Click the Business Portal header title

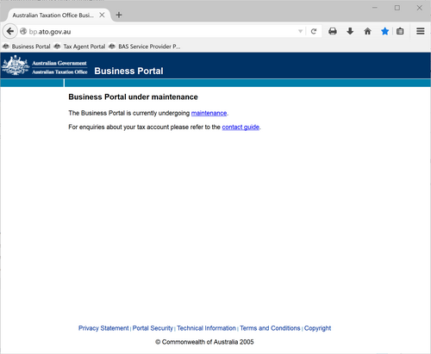(128, 71)
